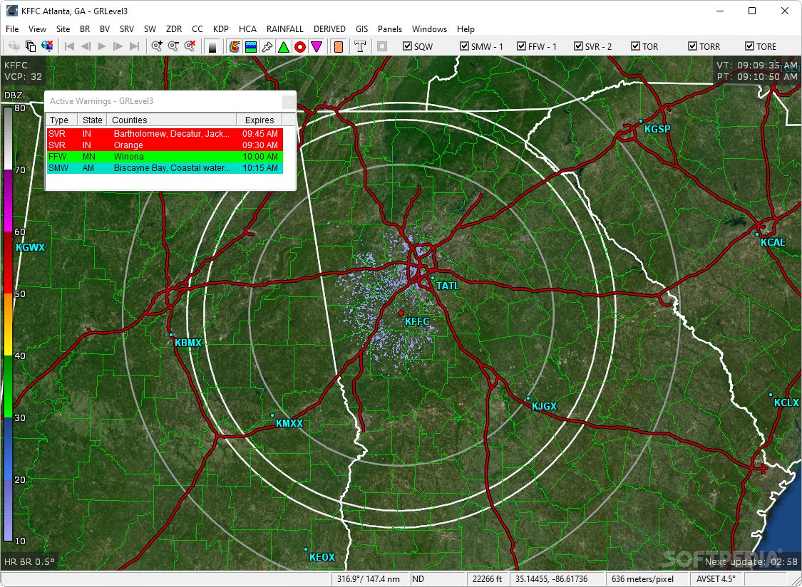This screenshot has width=802, height=587.
Task: Toggle the red circle mesocyclone icon
Action: [x=299, y=46]
